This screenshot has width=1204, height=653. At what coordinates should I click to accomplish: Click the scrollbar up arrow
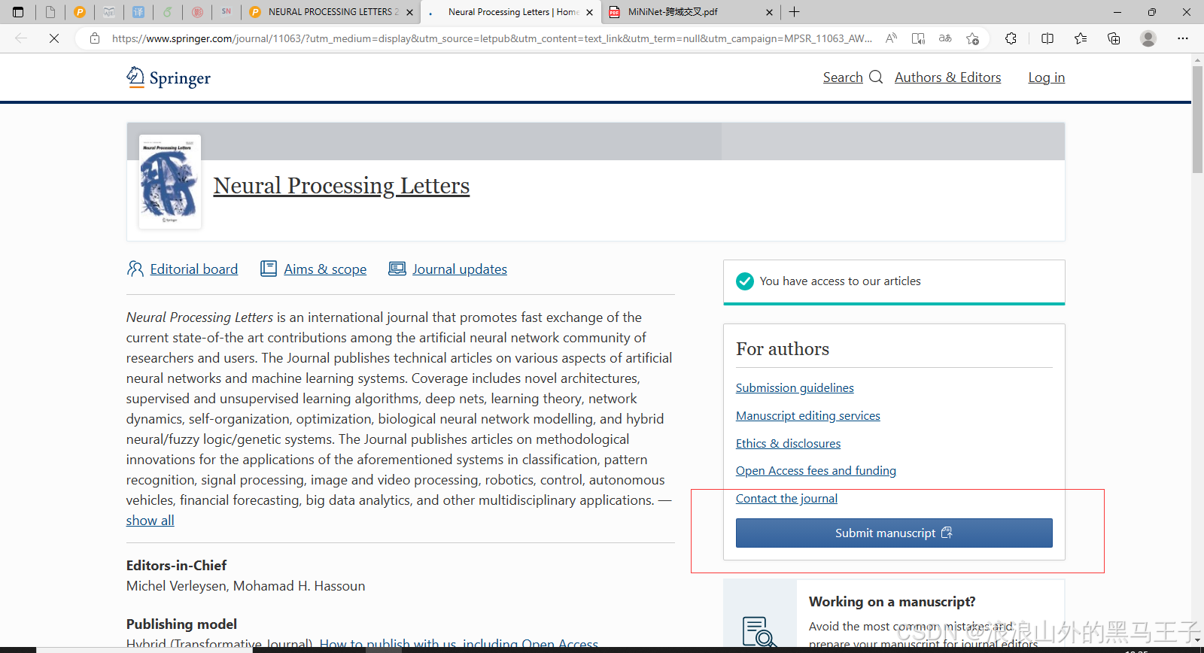[x=1198, y=59]
